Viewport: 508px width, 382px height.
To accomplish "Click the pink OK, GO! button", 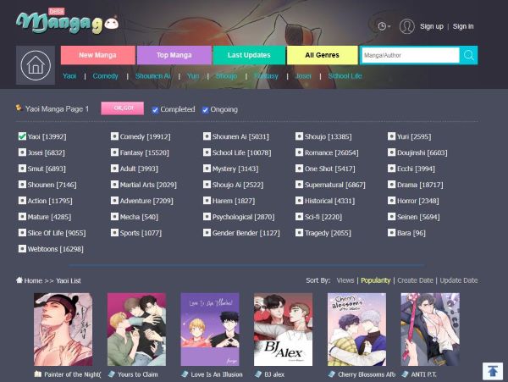I will pos(123,108).
